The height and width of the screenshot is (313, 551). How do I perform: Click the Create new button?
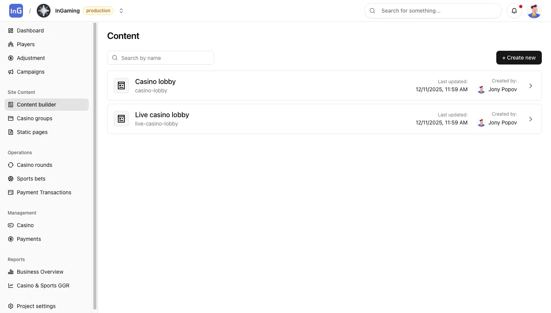[519, 58]
